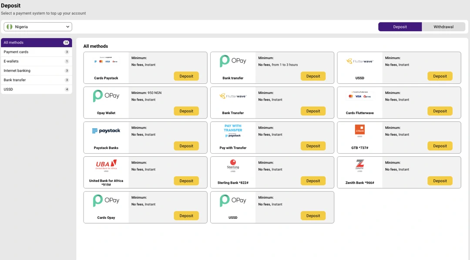470x260 pixels.
Task: Click the 'All methods' section heading
Action: 96,46
